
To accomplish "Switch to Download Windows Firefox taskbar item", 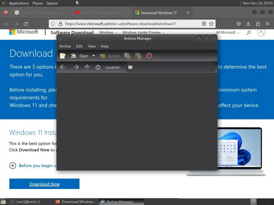I will point(76,202).
